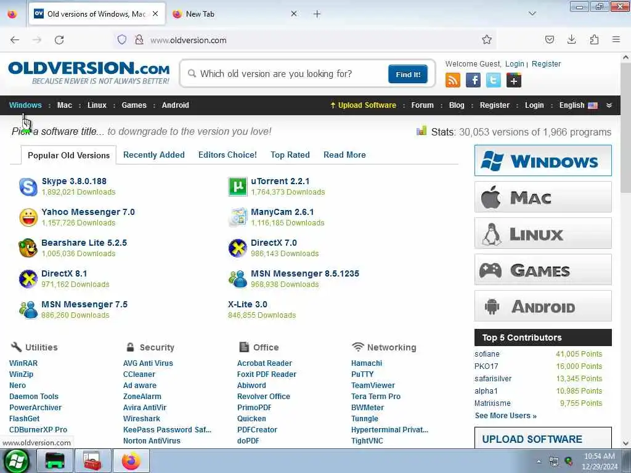Select Linux in the navigation bar
631x473 pixels.
(97, 105)
